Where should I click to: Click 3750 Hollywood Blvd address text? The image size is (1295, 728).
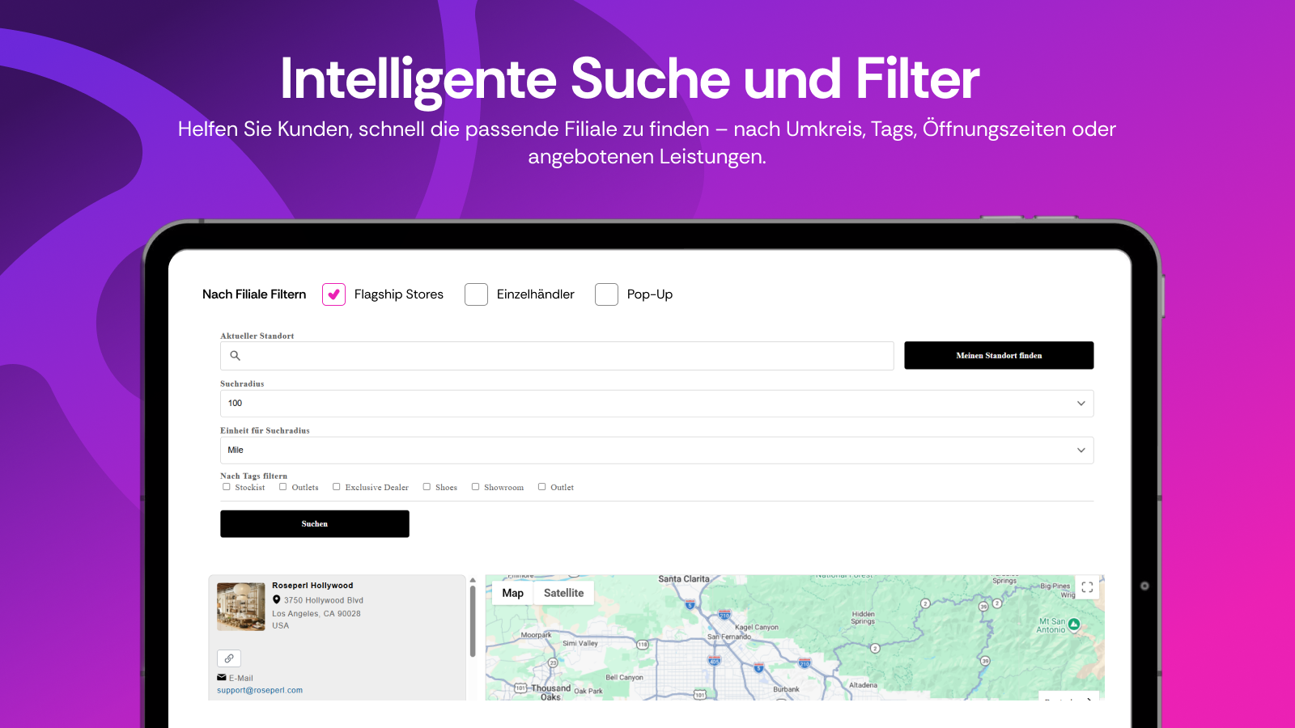pyautogui.click(x=324, y=600)
